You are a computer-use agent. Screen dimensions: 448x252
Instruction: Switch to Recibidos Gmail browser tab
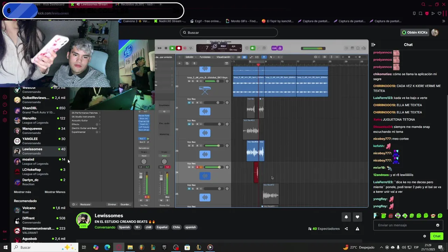click(135, 5)
